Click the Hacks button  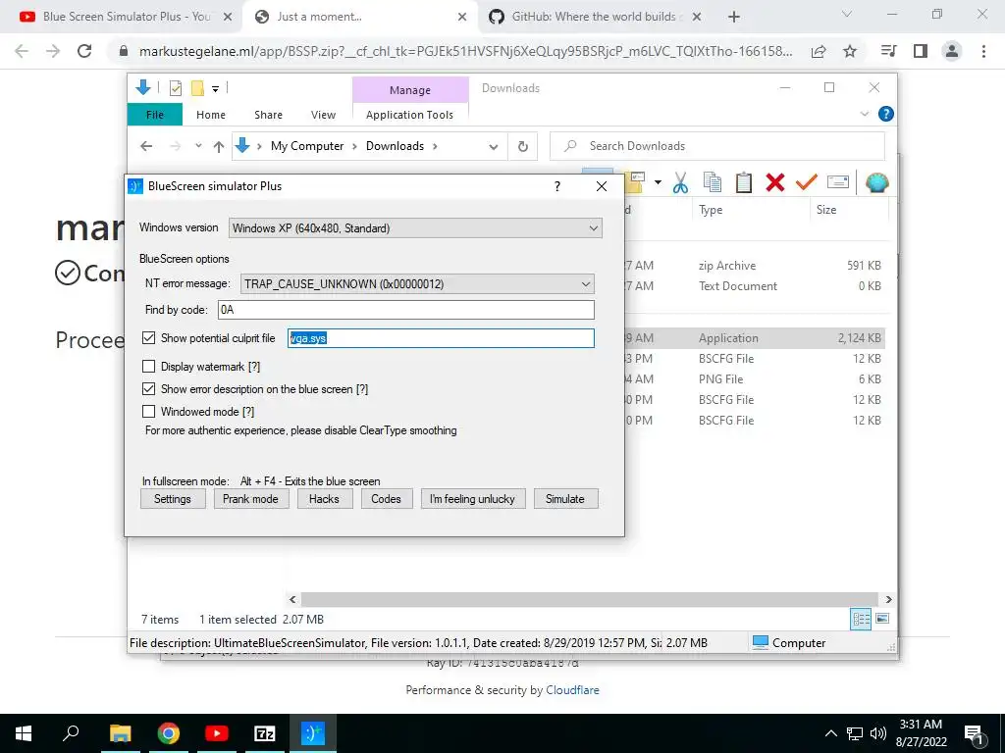(324, 499)
